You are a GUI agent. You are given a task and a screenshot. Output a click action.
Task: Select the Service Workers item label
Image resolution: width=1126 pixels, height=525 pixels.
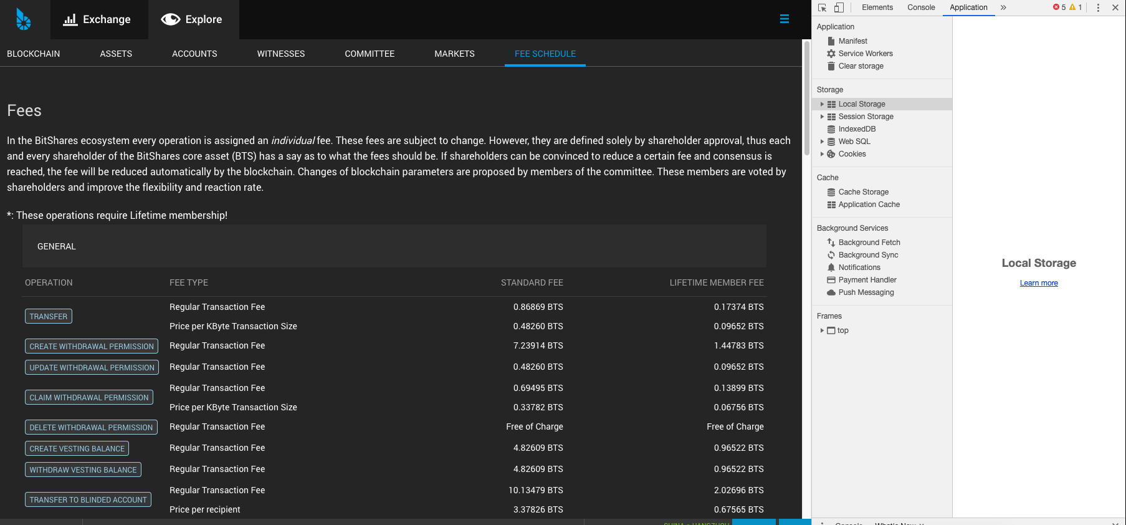pyautogui.click(x=866, y=54)
